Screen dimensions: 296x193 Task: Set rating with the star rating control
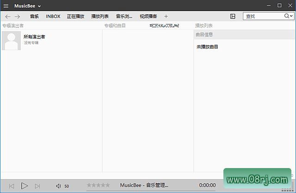(x=98, y=185)
